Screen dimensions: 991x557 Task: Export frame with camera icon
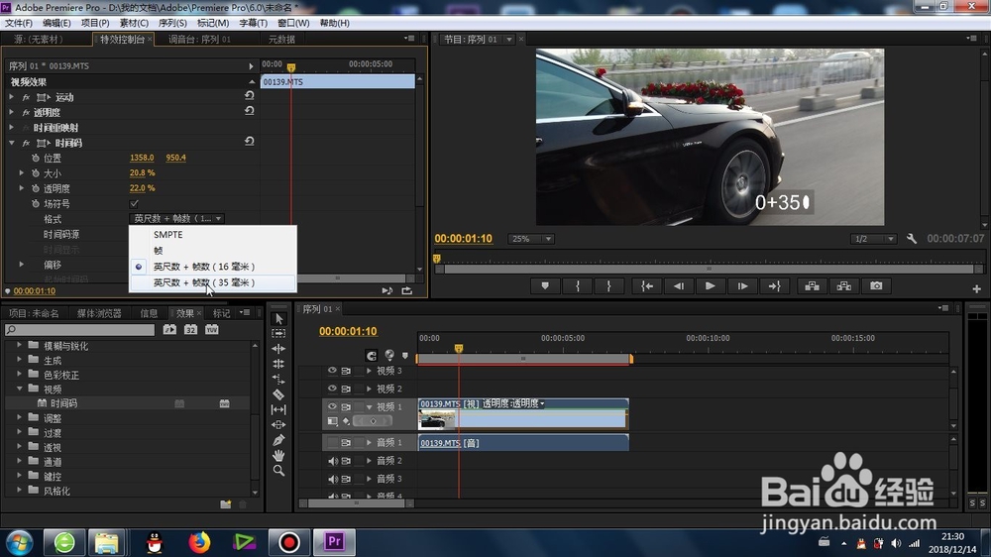(x=876, y=286)
